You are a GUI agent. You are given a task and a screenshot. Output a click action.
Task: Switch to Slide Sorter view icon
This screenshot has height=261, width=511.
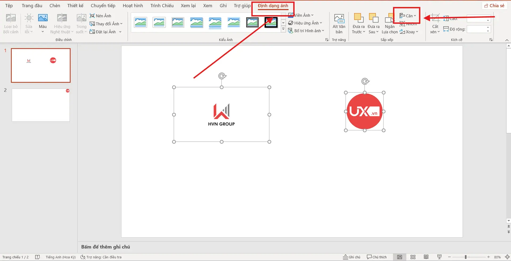click(413, 257)
